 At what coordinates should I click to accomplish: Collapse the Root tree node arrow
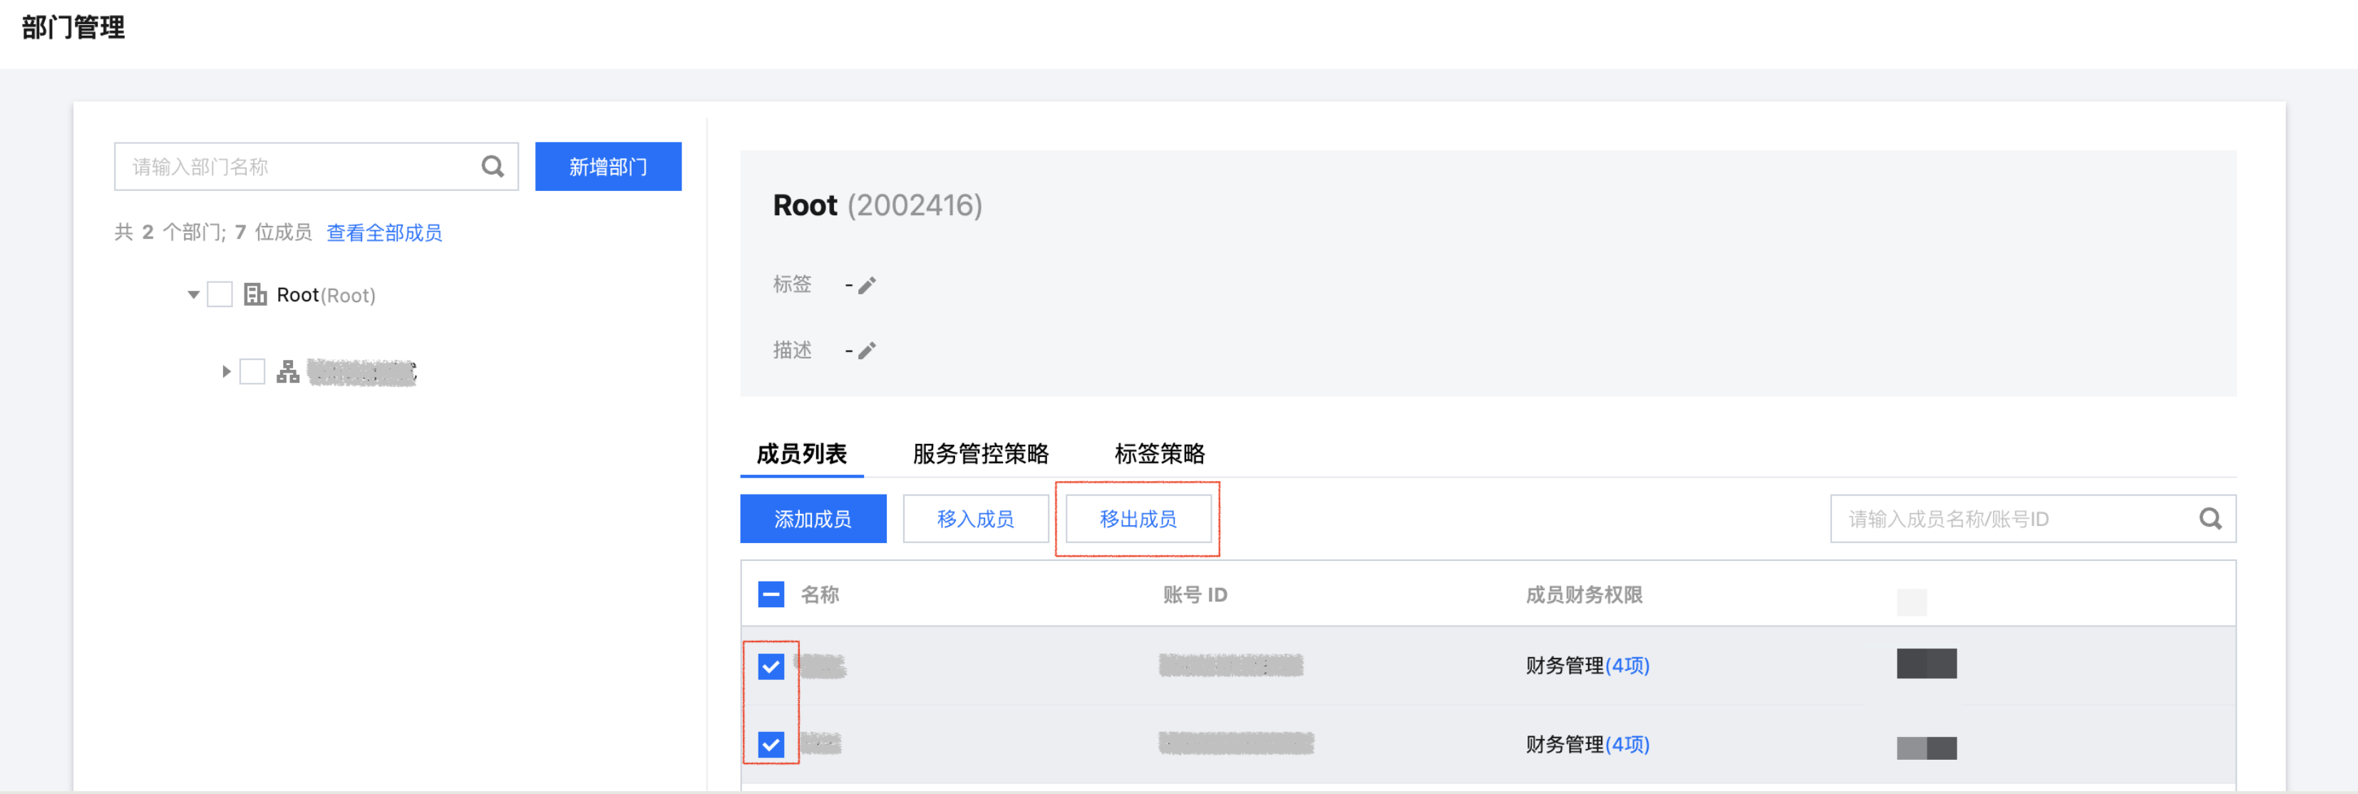tap(193, 295)
